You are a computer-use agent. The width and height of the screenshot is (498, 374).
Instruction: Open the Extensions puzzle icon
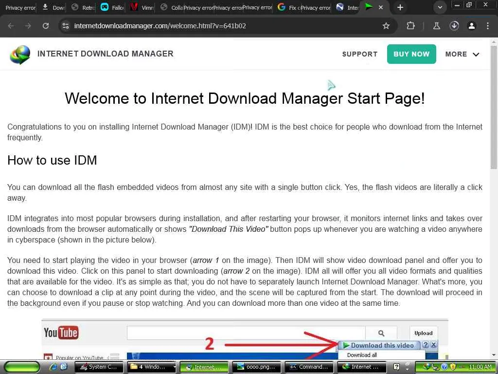(410, 26)
